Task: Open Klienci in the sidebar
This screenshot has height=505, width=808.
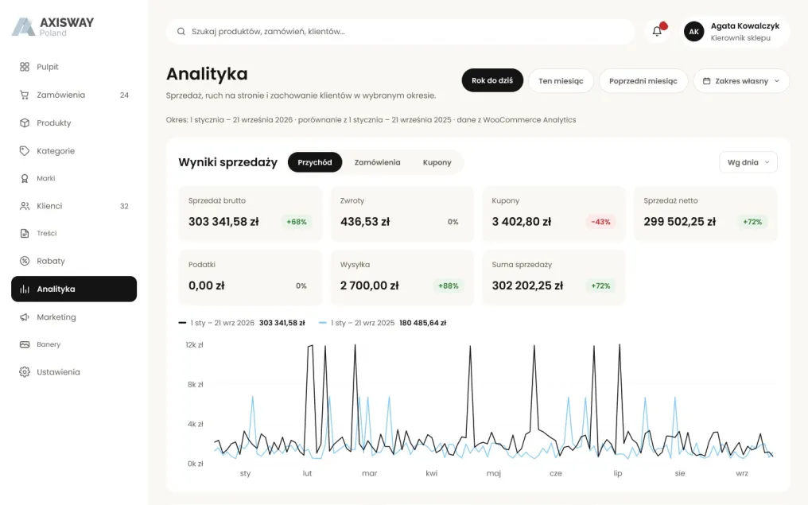Action: tap(74, 206)
